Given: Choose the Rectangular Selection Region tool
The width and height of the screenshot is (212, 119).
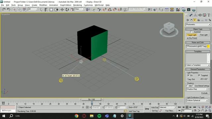Looking at the screenshot, I should (x=51, y=10).
